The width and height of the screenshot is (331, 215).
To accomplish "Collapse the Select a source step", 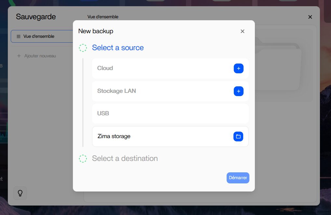I will coord(118,48).
